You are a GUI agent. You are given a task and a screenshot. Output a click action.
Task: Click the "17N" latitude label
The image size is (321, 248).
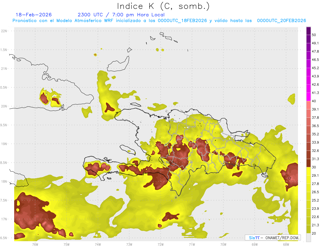5,219
